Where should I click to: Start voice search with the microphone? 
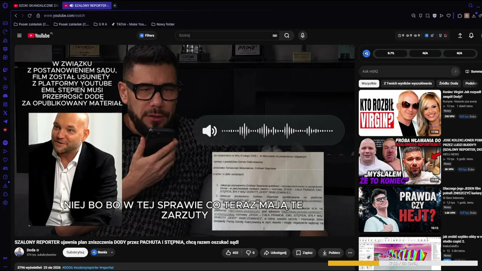(x=302, y=35)
